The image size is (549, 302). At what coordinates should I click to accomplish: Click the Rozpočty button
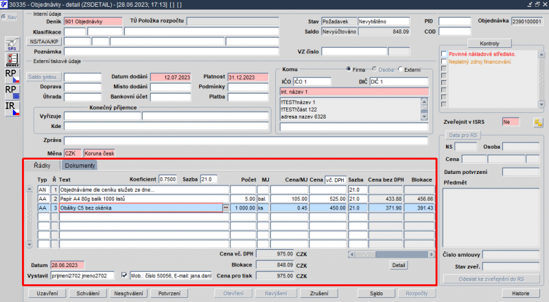[x=417, y=293]
